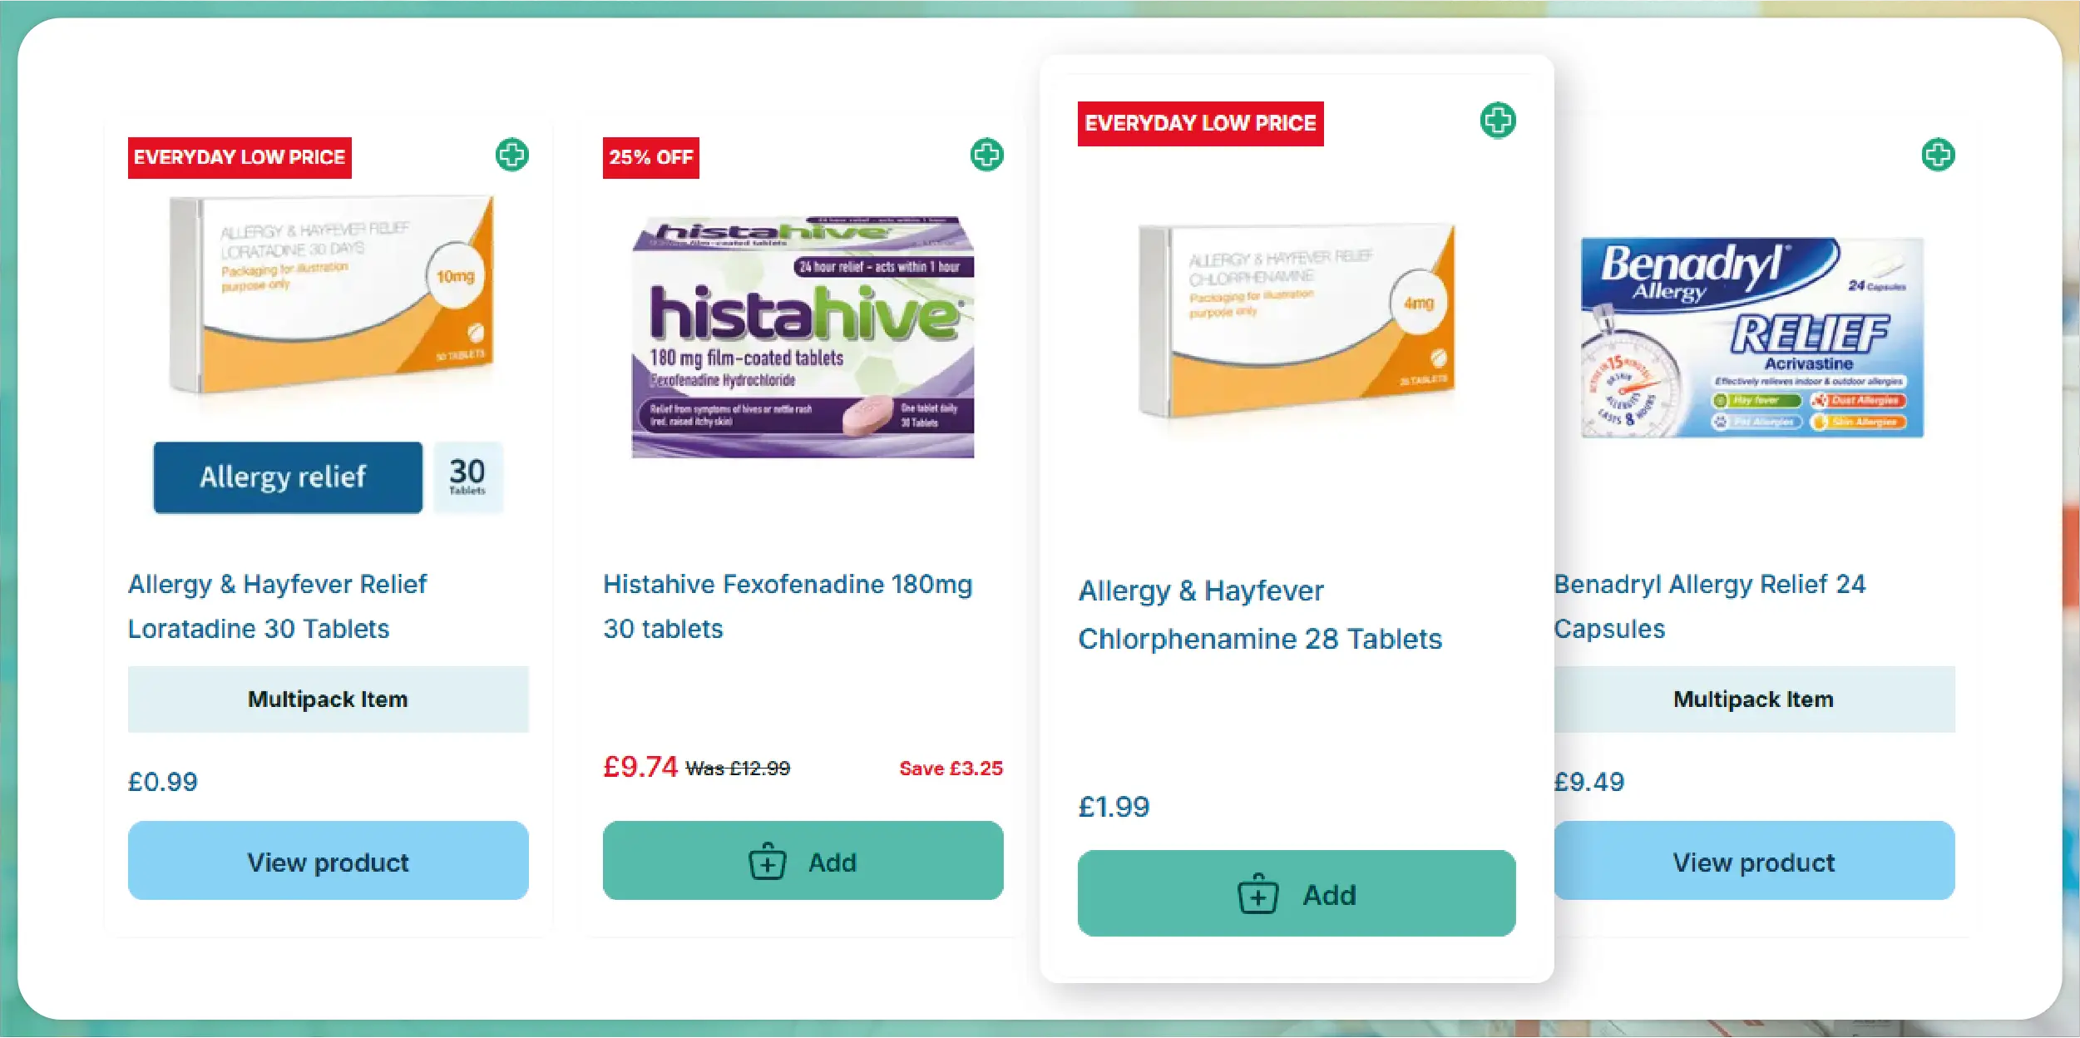This screenshot has width=2080, height=1038.
Task: Click the Benadryl Allergy Relief box image
Action: pyautogui.click(x=1751, y=337)
